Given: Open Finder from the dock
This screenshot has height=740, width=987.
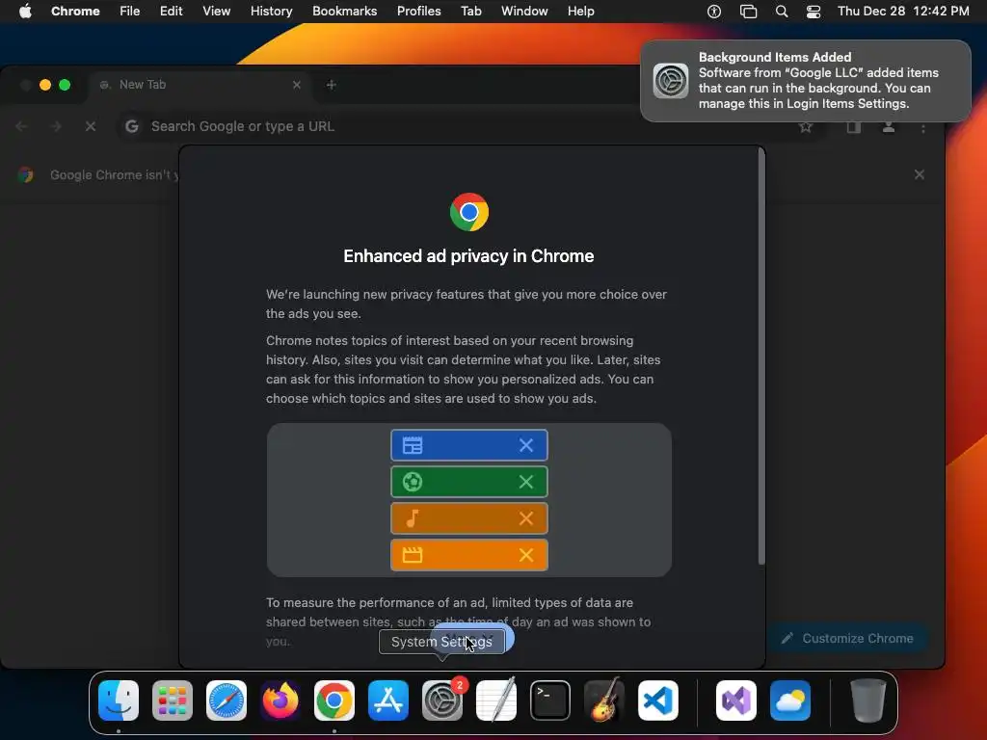Looking at the screenshot, I should coord(119,700).
